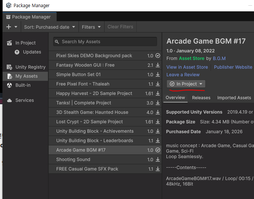Open the Asset Store link

click(x=191, y=58)
